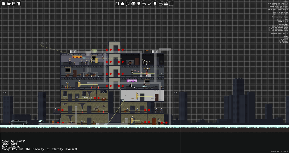Select the right rooftop vent fan
Viewport: 289px width, 153px height.
pos(155,52)
